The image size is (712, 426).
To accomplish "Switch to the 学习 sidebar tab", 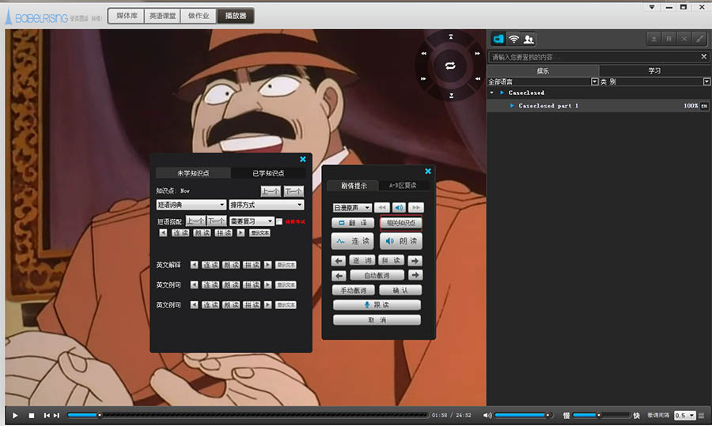I will pyautogui.click(x=655, y=71).
